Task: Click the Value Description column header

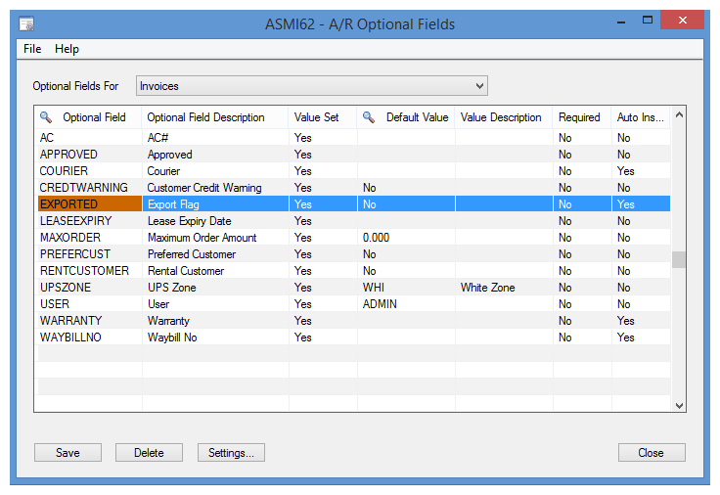Action: click(501, 117)
